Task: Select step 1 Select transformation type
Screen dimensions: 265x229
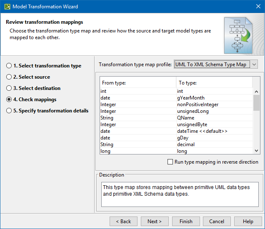Action: pyautogui.click(x=44, y=66)
